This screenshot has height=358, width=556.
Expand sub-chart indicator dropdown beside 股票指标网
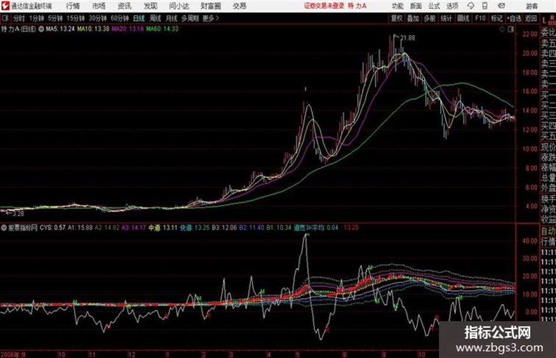tap(4, 227)
